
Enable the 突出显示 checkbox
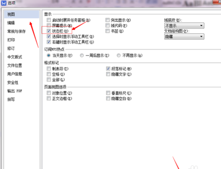[x=108, y=20]
